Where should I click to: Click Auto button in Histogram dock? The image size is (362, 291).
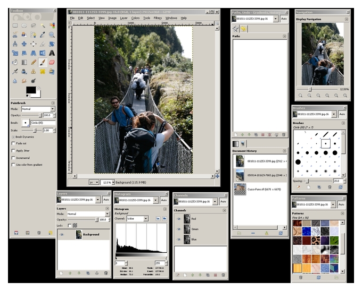click(x=164, y=200)
